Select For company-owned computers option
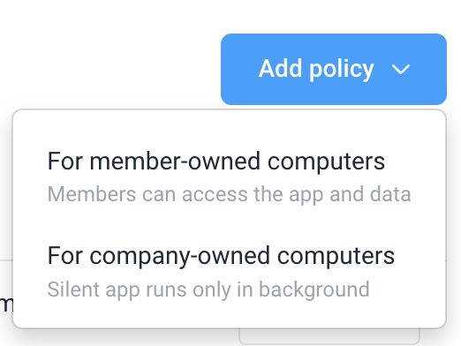Image resolution: width=461 pixels, height=346 pixels. [x=229, y=272]
